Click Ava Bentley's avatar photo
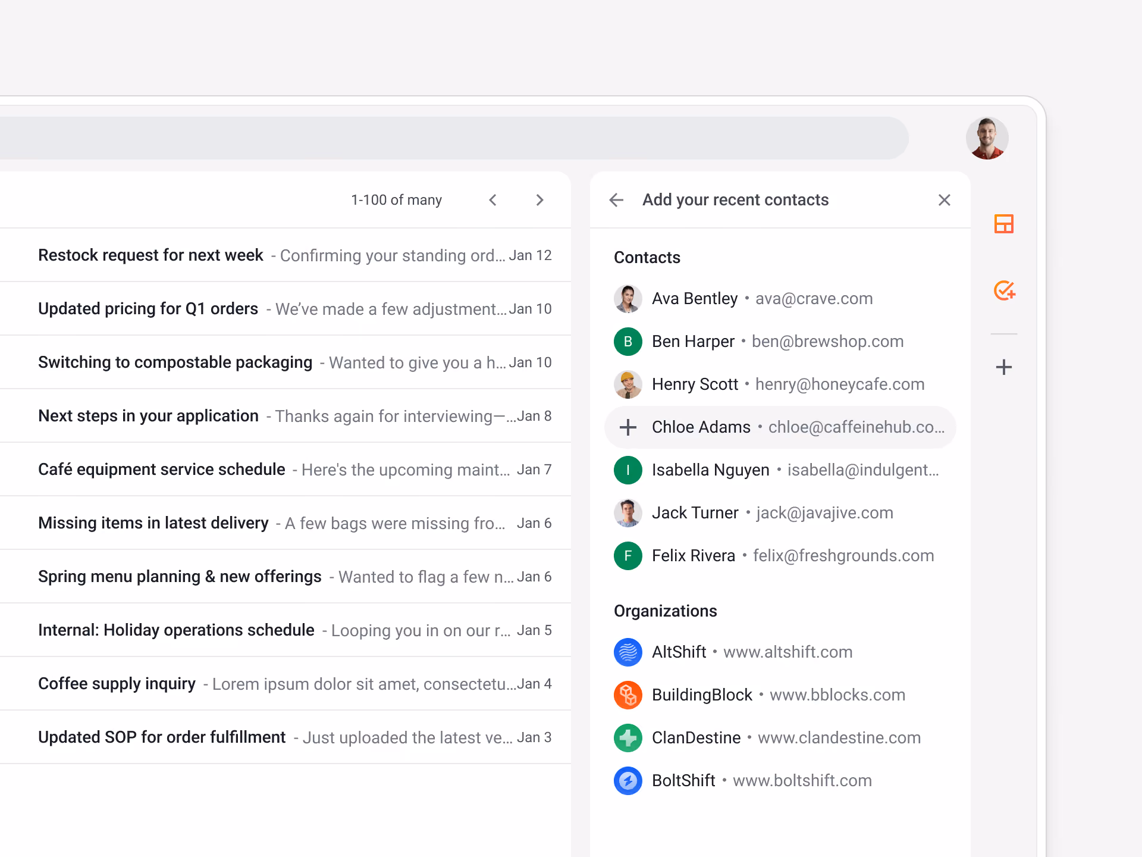The height and width of the screenshot is (857, 1142). pos(628,299)
